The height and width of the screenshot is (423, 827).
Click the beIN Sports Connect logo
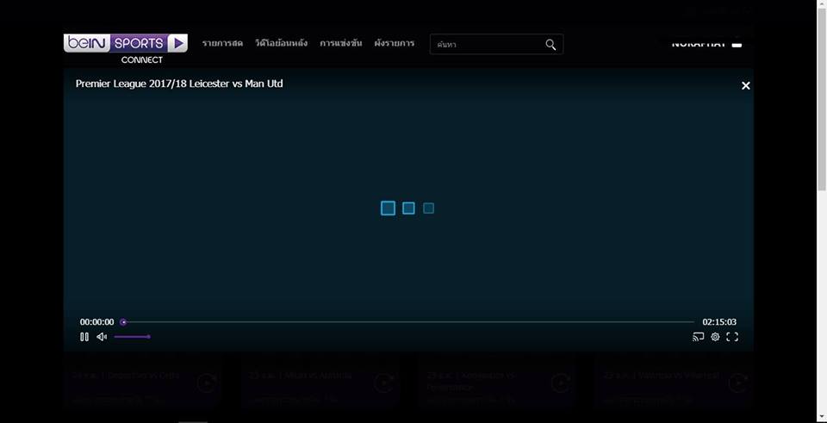point(126,48)
